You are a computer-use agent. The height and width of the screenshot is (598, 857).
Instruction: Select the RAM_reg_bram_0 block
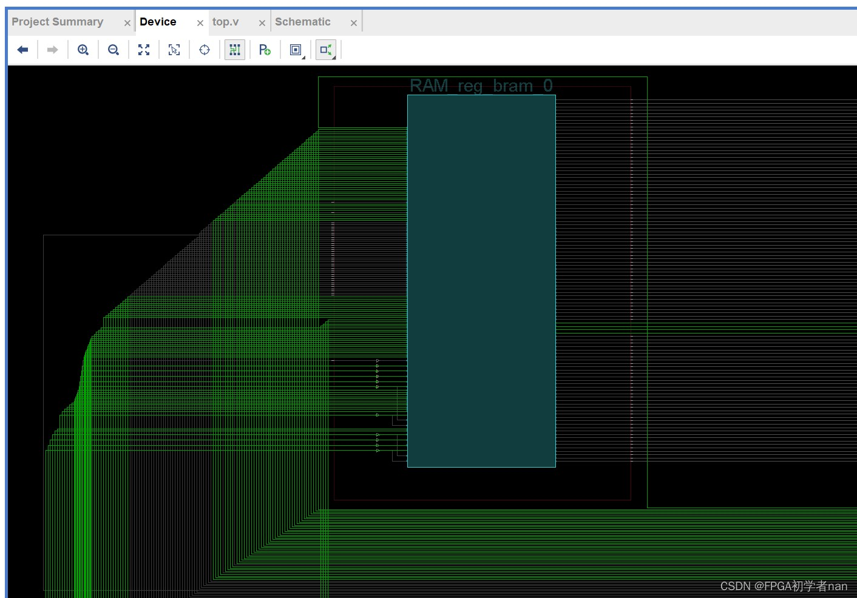(x=481, y=279)
